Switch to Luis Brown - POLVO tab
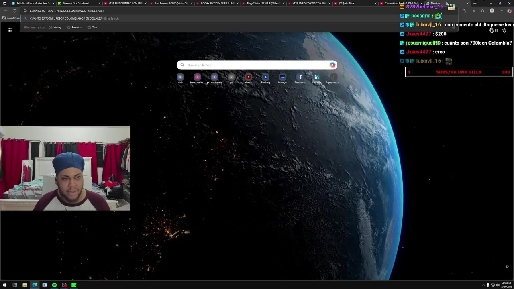Screen dimensions: 514x289 171,3
